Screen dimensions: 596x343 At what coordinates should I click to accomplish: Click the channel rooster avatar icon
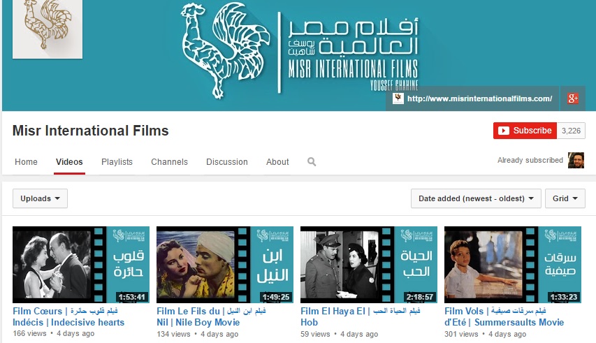tap(48, 29)
